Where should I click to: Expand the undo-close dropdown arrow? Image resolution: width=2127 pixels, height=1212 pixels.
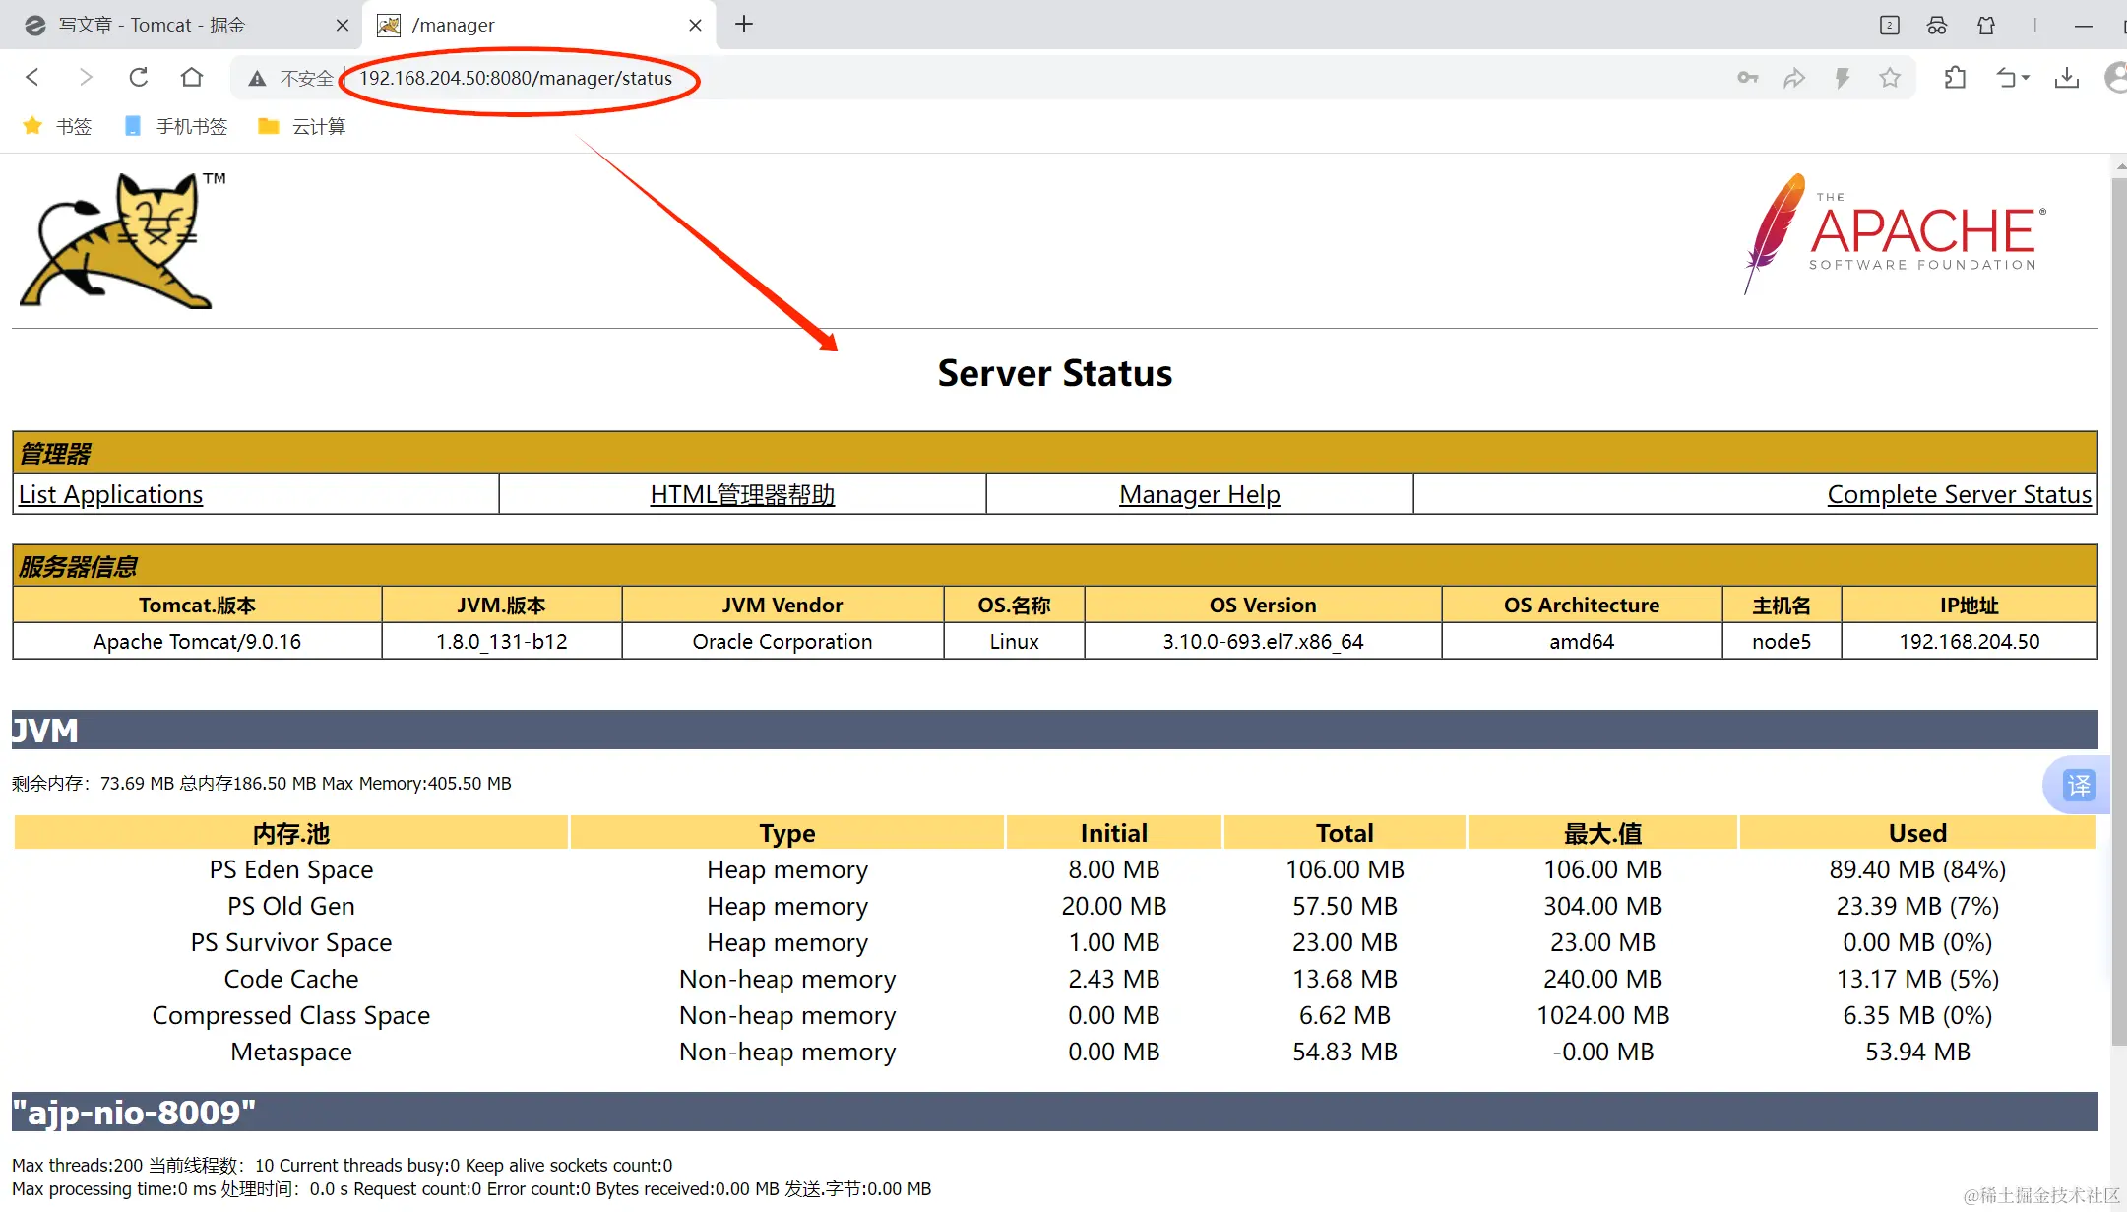2026,78
